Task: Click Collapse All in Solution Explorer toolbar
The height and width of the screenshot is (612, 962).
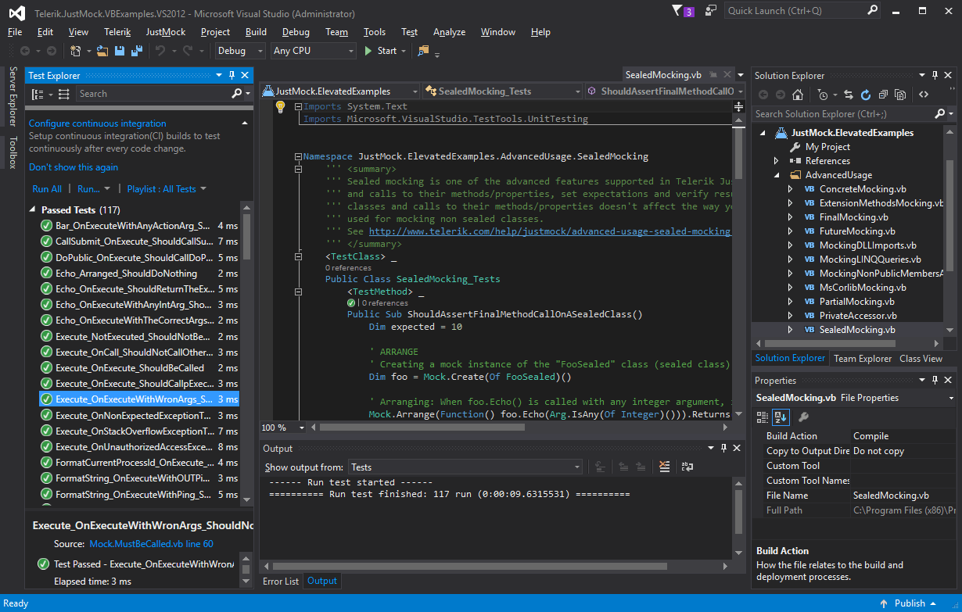Action: [x=883, y=95]
